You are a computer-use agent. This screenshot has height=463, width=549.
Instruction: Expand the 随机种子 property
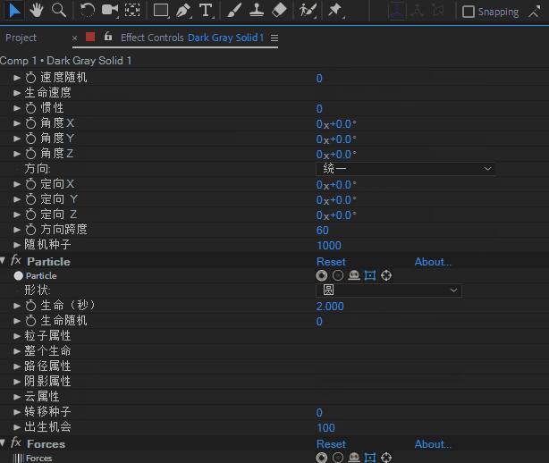tap(17, 245)
